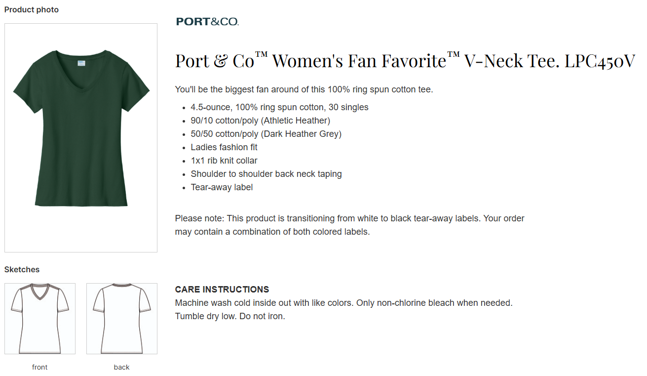Click the '4.5-ounce, 100% ring spun cotton' bullet
The width and height of the screenshot is (647, 376).
pyautogui.click(x=279, y=107)
